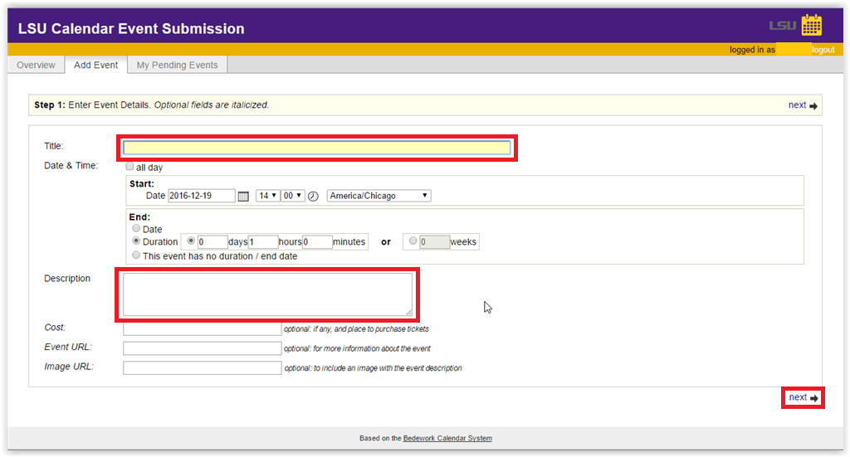Open the Bedework Calendar System link
The height and width of the screenshot is (457, 850).
(x=447, y=438)
